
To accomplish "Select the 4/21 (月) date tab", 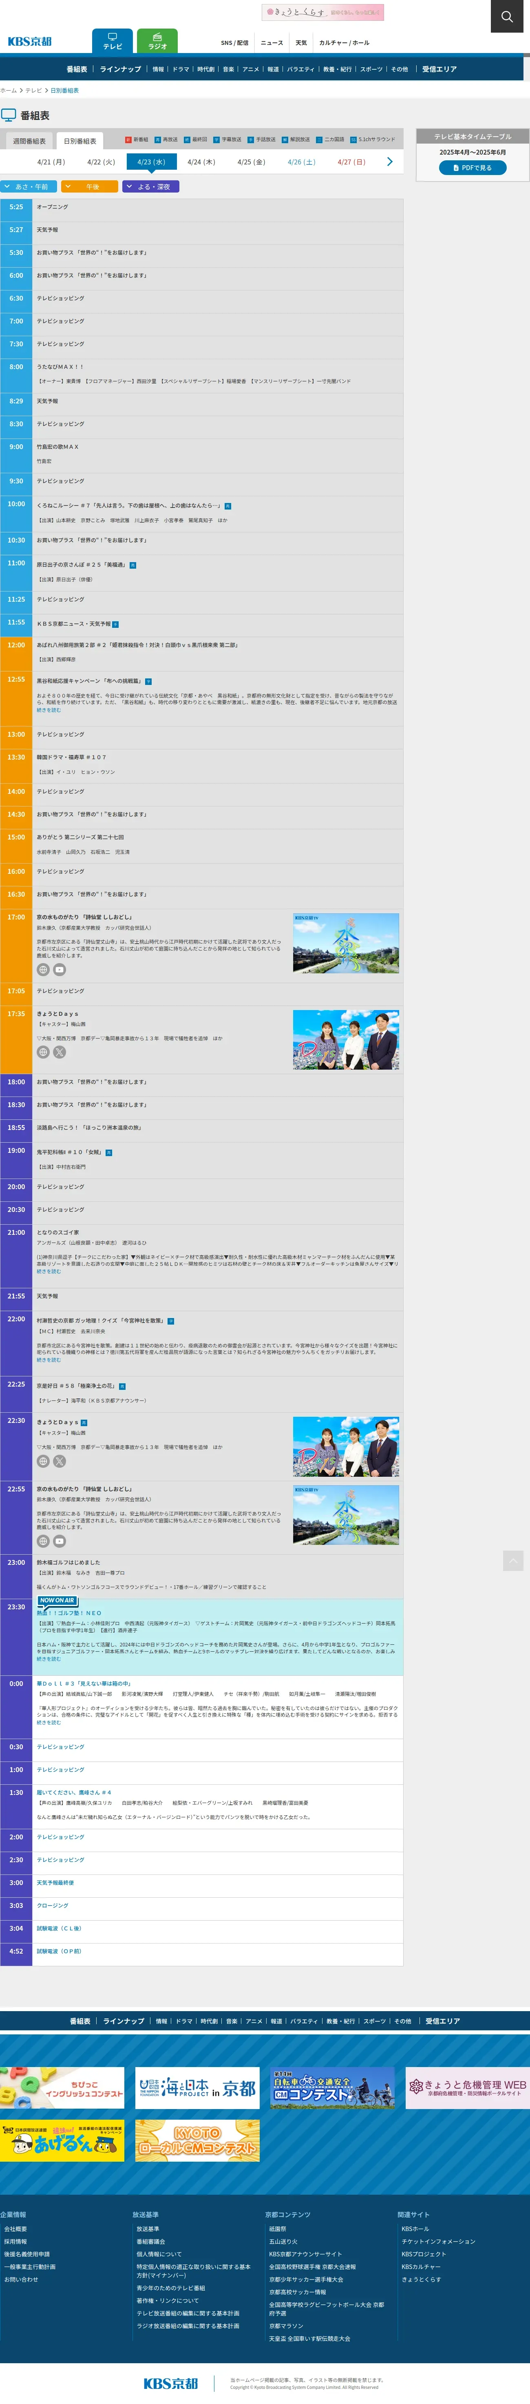I will [51, 162].
